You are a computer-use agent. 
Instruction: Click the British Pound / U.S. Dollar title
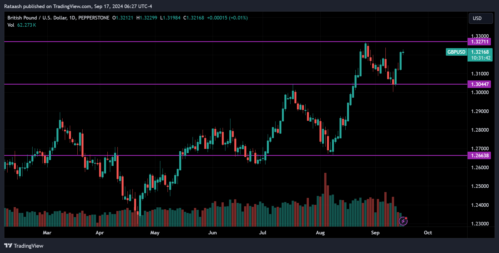[x=37, y=18]
